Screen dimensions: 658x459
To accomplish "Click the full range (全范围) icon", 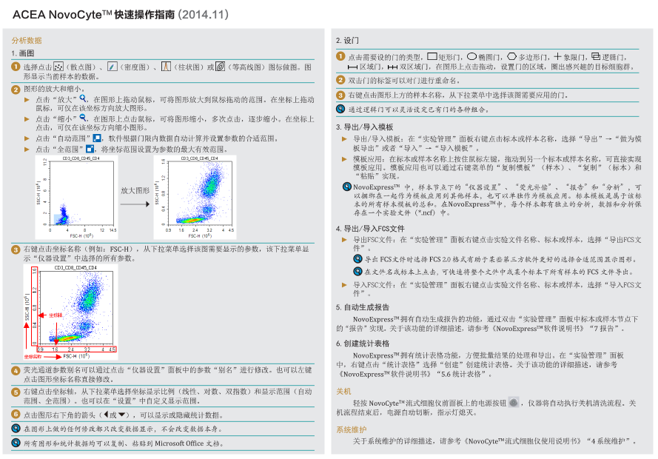I will coord(90,149).
